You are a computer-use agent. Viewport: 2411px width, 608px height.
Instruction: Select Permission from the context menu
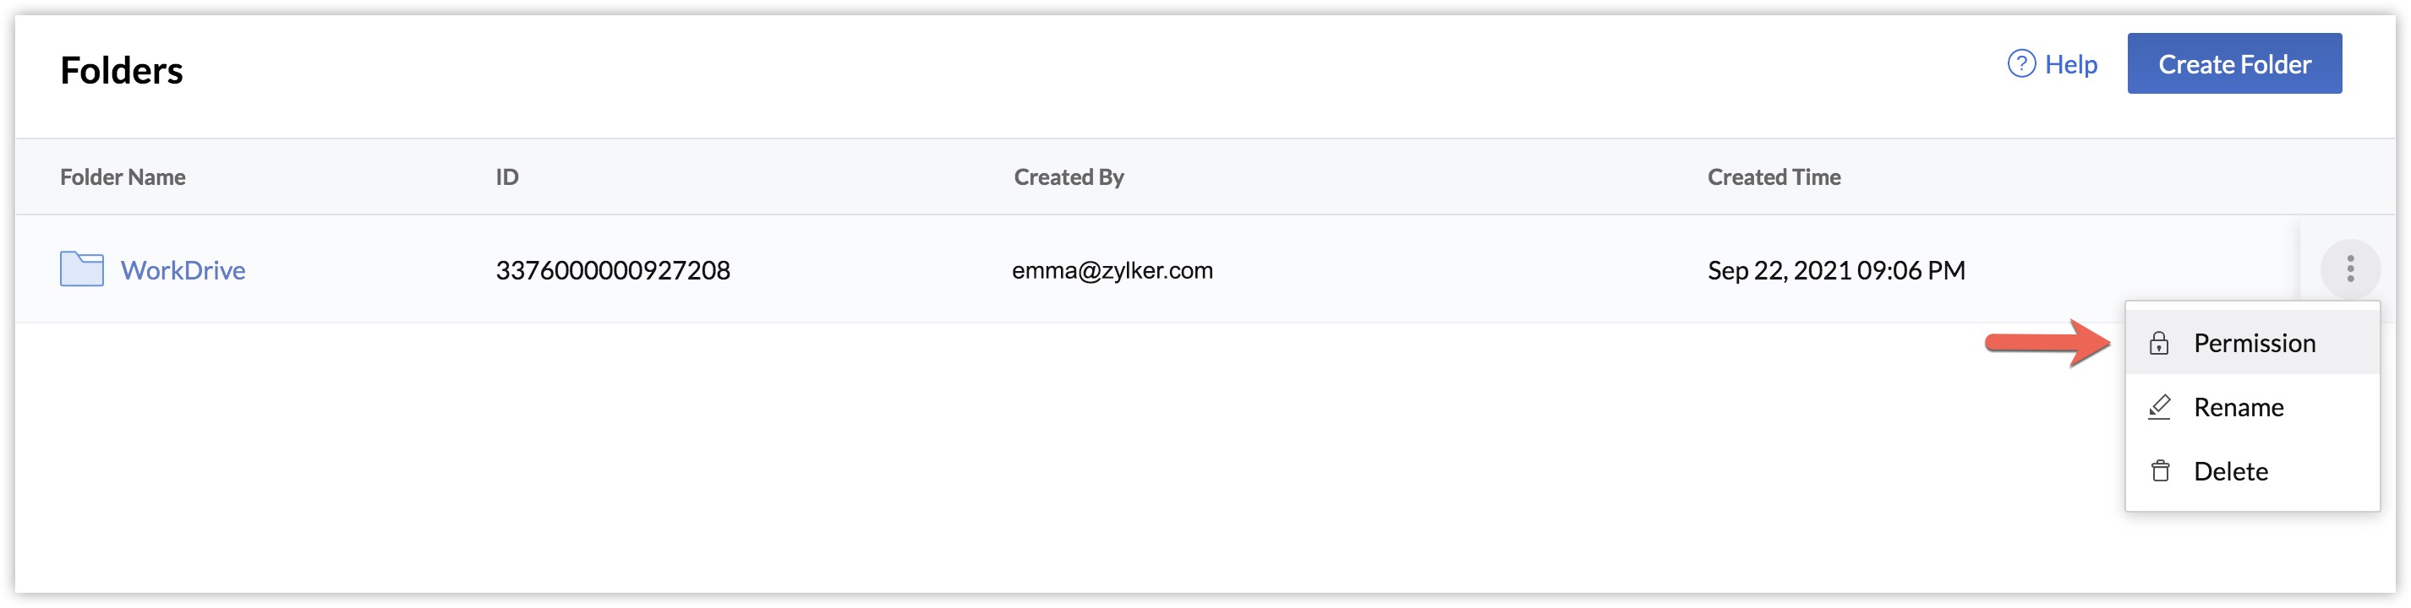[x=2254, y=344]
